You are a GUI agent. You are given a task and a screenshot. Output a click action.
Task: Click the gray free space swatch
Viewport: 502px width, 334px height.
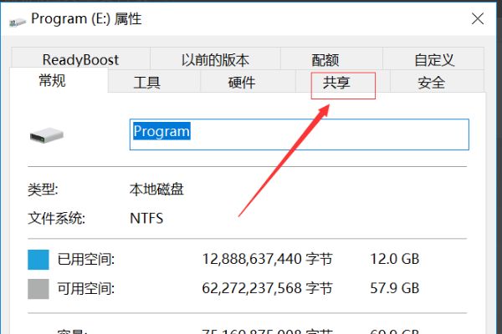point(38,289)
